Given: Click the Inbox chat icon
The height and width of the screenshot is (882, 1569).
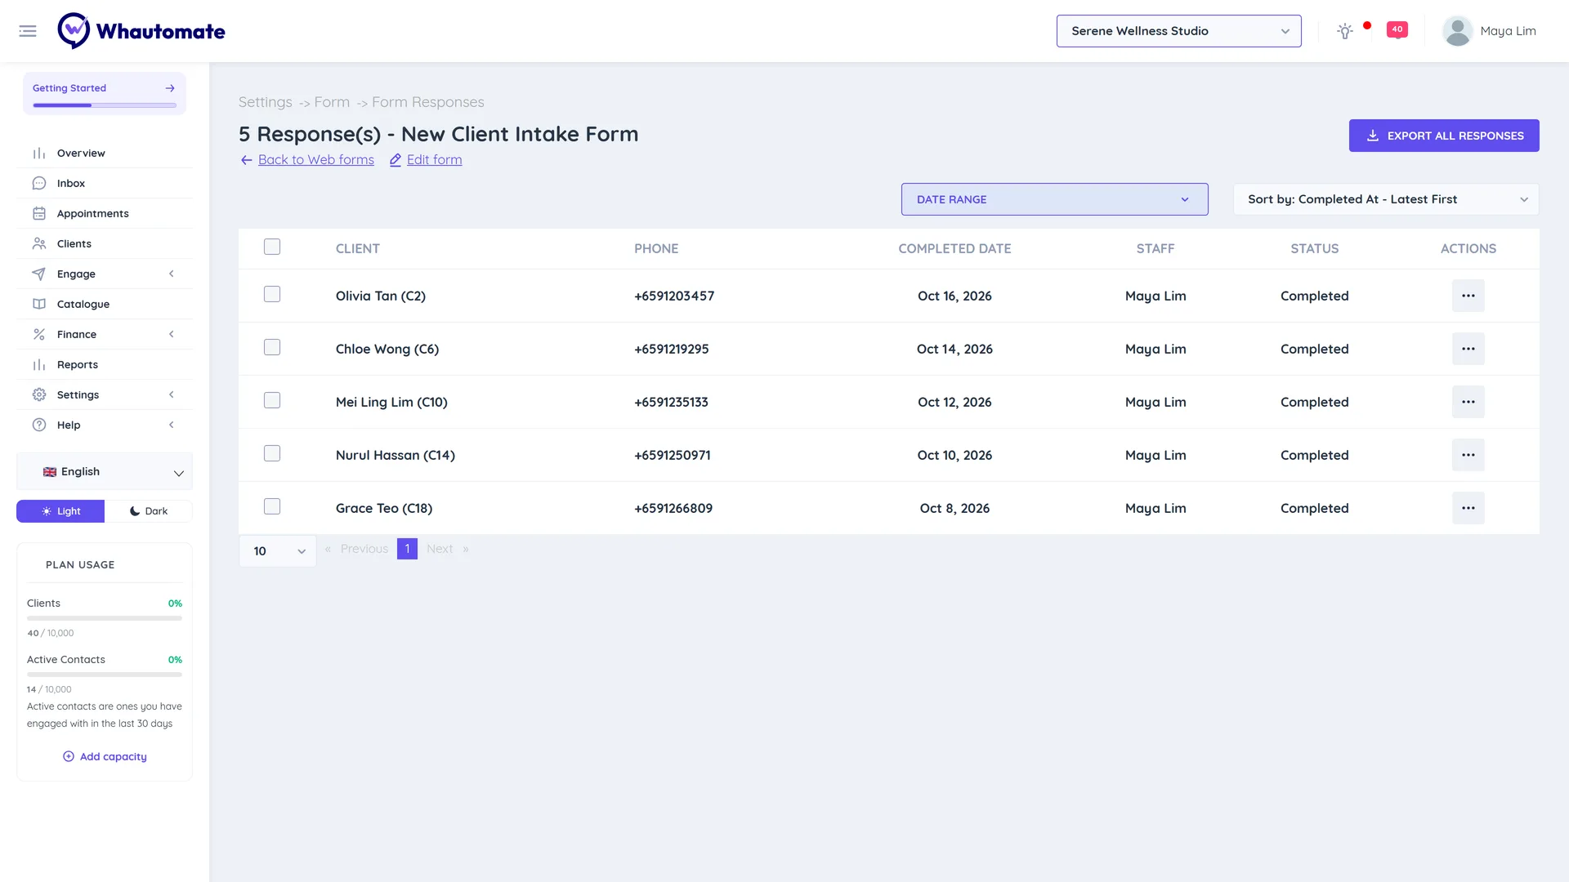Looking at the screenshot, I should pyautogui.click(x=39, y=184).
